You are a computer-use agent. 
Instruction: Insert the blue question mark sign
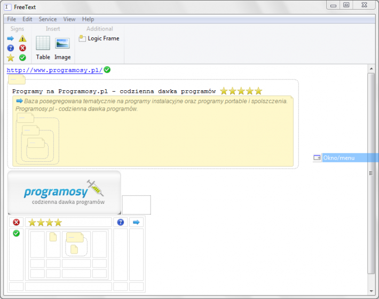[10, 48]
